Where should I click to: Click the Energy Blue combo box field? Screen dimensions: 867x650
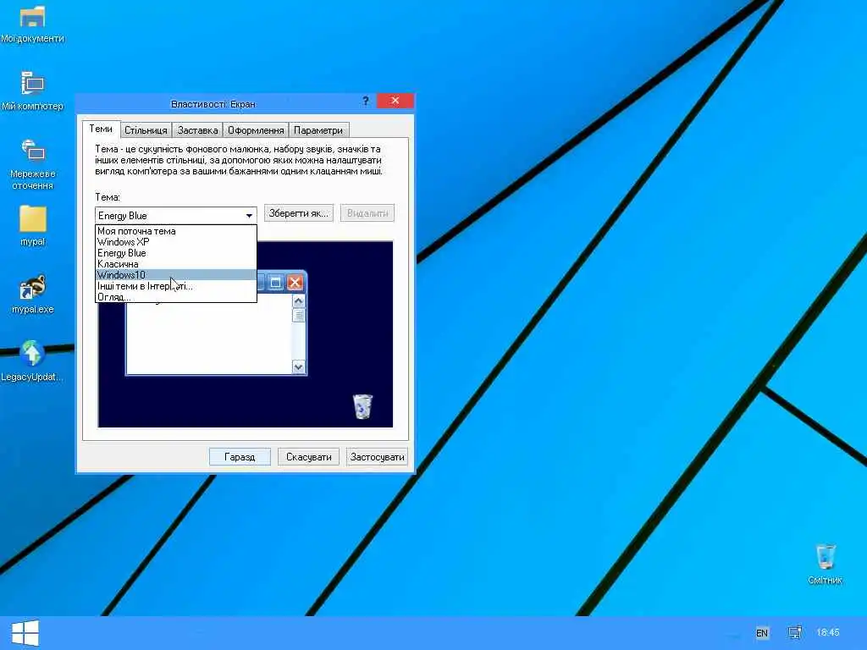coord(176,216)
